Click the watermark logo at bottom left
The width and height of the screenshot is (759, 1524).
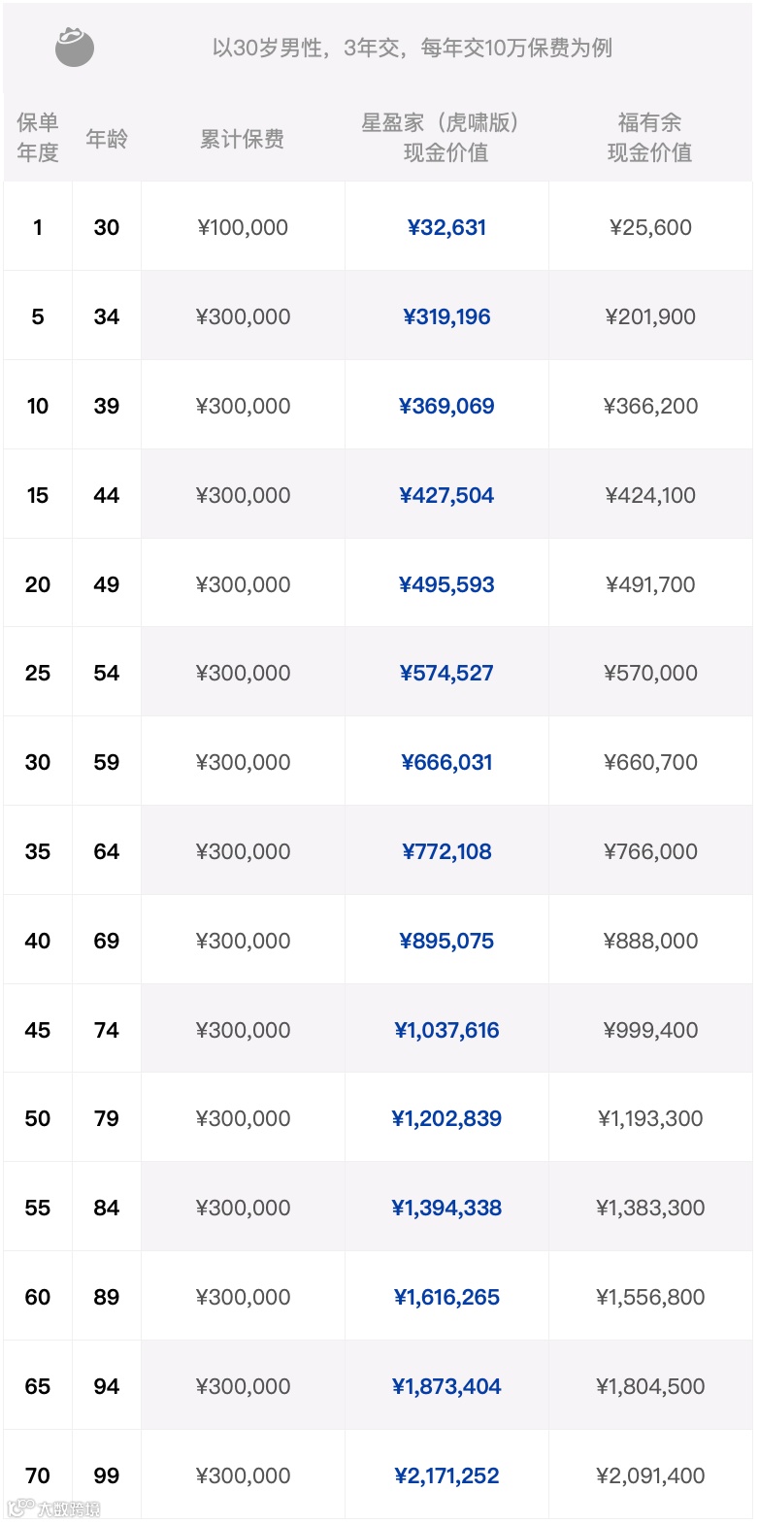pos(53,1507)
